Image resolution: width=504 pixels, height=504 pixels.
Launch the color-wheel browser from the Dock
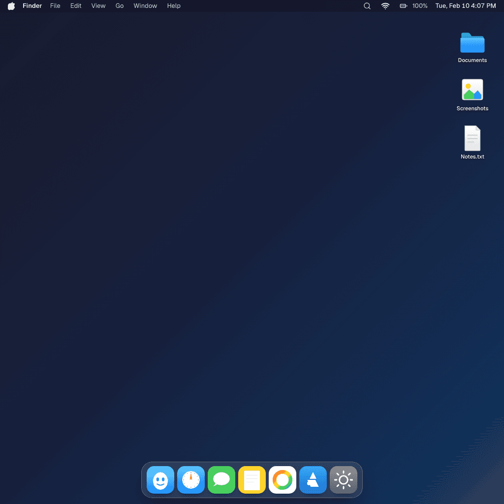[x=282, y=480]
